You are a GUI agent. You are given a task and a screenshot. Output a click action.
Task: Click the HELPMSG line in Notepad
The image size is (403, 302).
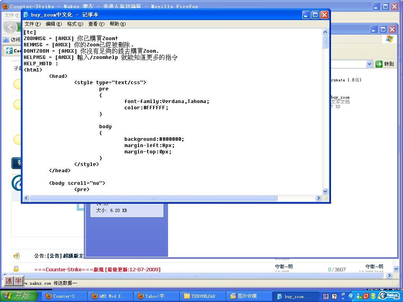100,57
